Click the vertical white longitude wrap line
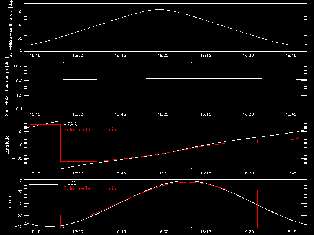 coord(60,145)
